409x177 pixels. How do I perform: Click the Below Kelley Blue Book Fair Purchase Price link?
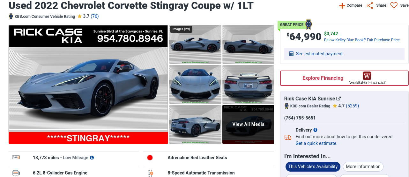click(362, 40)
